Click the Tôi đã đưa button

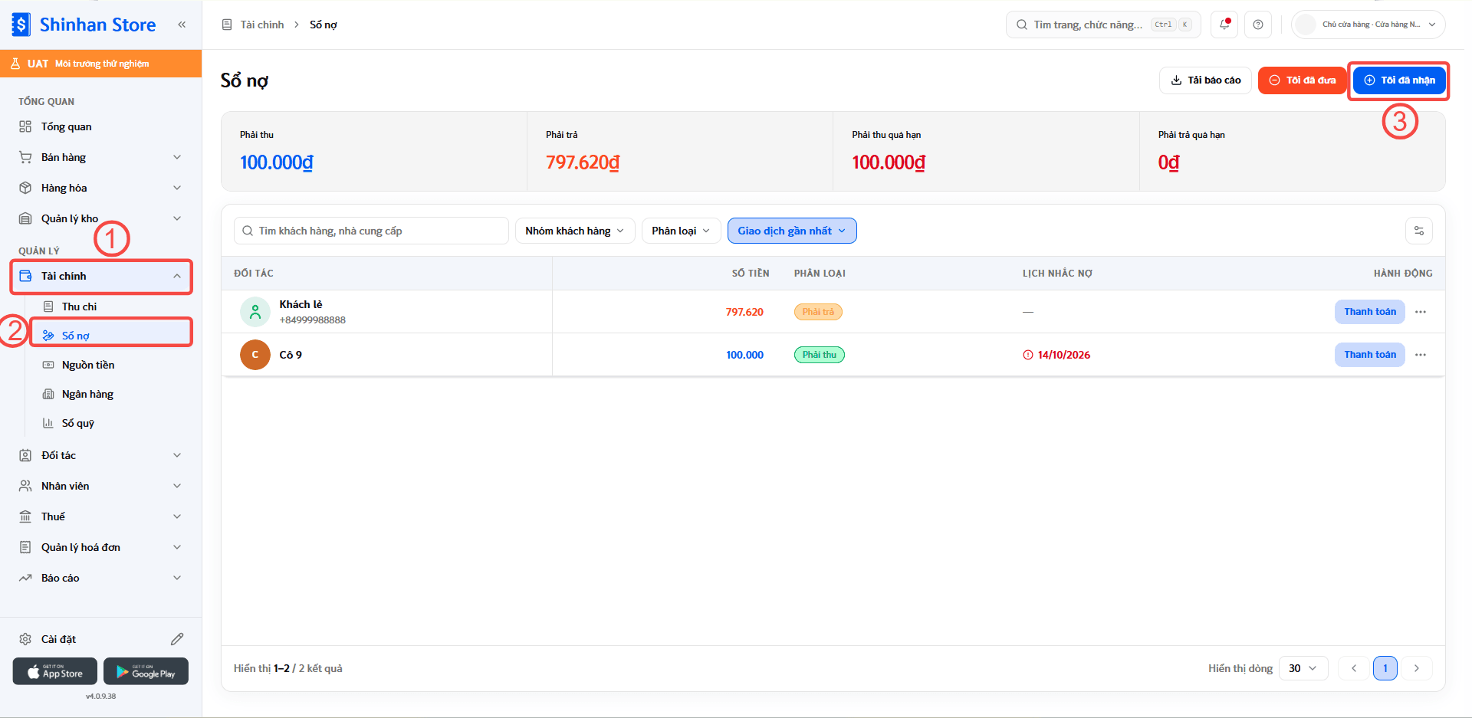point(1303,80)
